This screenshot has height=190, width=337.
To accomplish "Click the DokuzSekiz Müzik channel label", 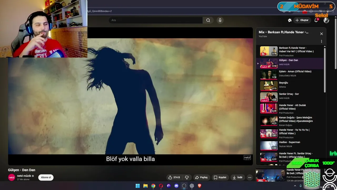I will click(x=288, y=76).
